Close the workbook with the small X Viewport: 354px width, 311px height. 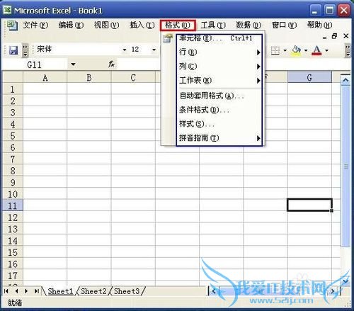click(x=346, y=36)
